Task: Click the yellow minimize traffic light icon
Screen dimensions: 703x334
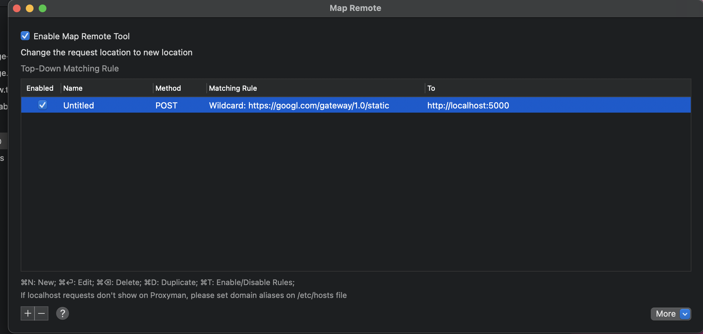Action: point(29,8)
